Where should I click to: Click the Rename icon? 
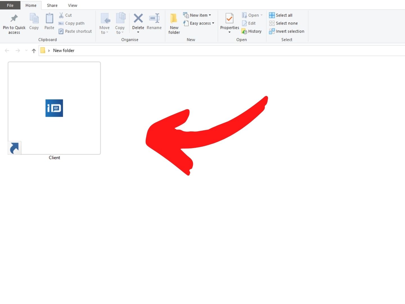[154, 19]
